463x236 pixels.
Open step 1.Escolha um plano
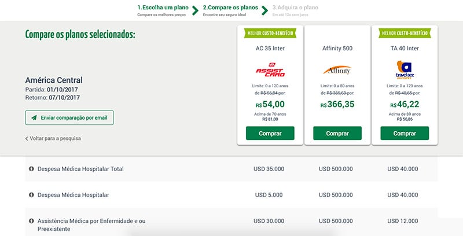pyautogui.click(x=163, y=10)
